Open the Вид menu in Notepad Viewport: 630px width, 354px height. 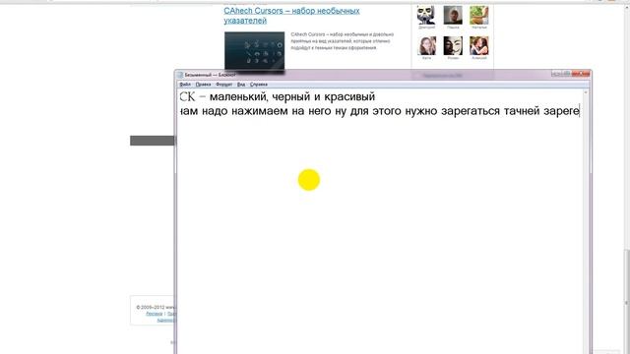click(240, 85)
